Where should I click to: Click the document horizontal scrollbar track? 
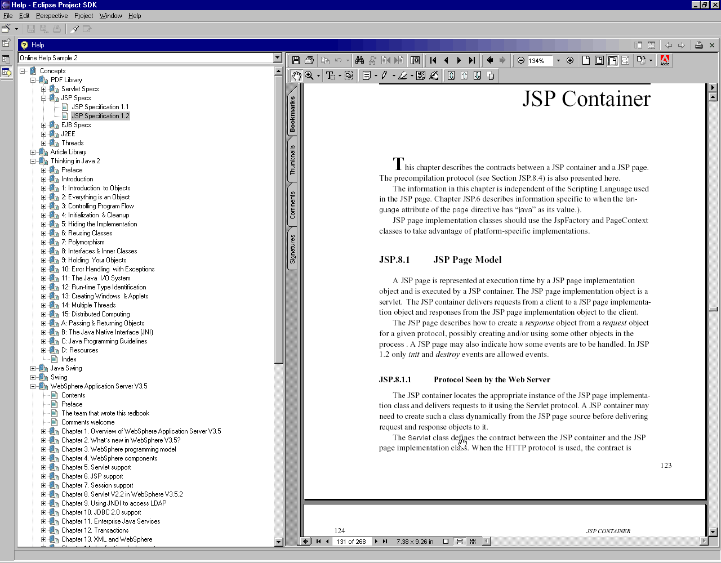tap(595, 542)
